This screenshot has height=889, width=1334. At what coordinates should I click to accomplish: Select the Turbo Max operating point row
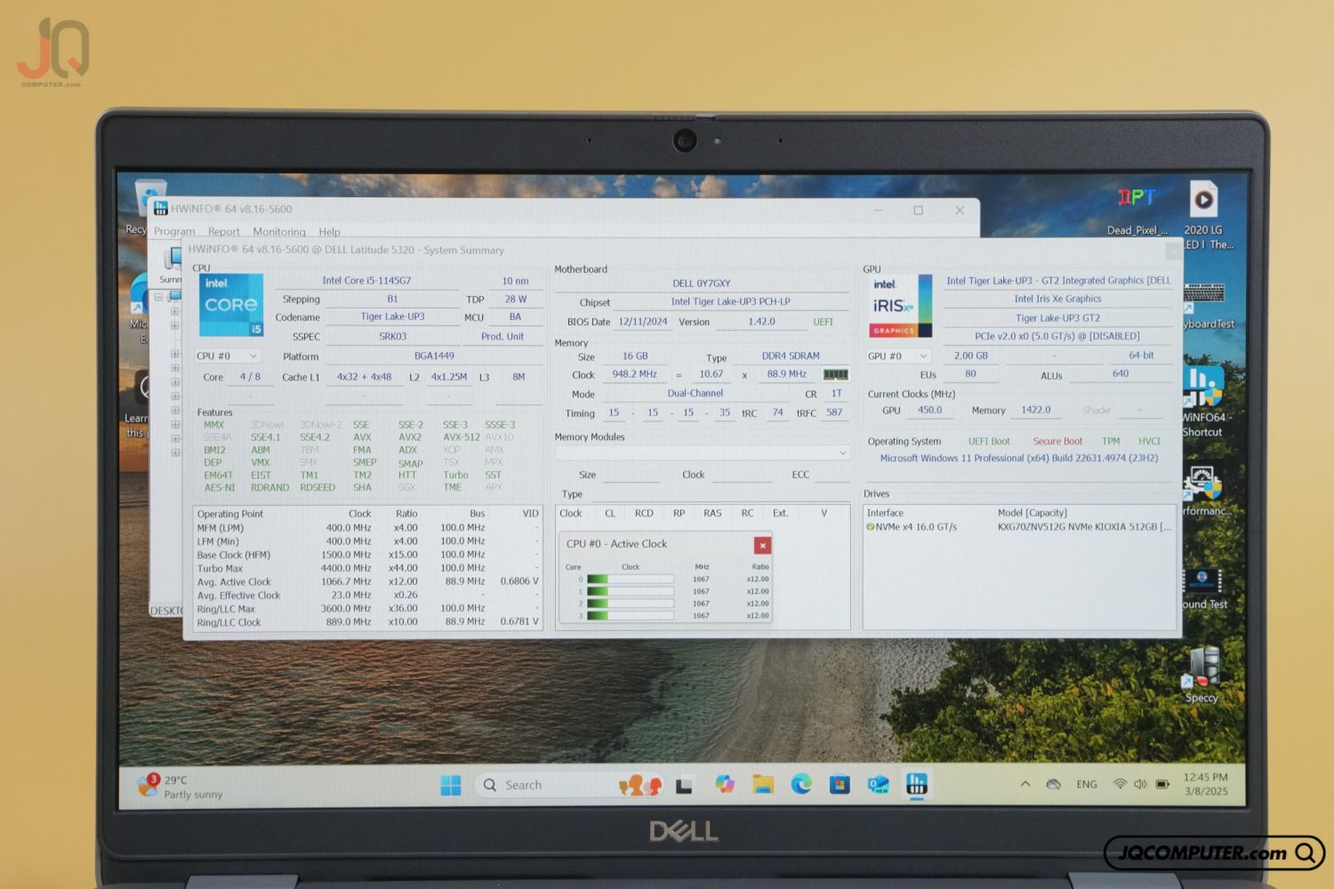pos(368,568)
